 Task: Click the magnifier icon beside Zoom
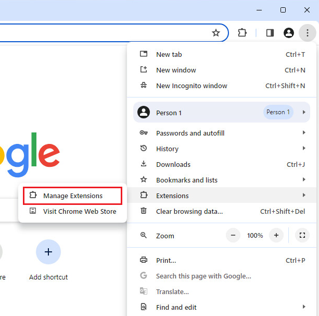(144, 235)
